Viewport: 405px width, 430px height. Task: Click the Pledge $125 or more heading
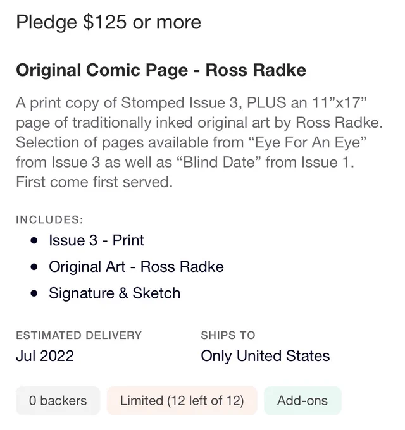click(108, 23)
